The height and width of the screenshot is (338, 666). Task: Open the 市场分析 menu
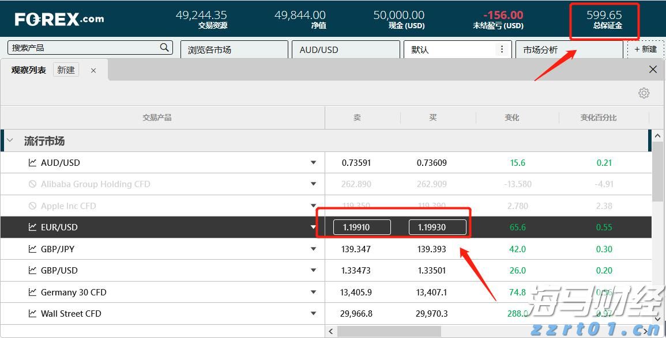[540, 50]
